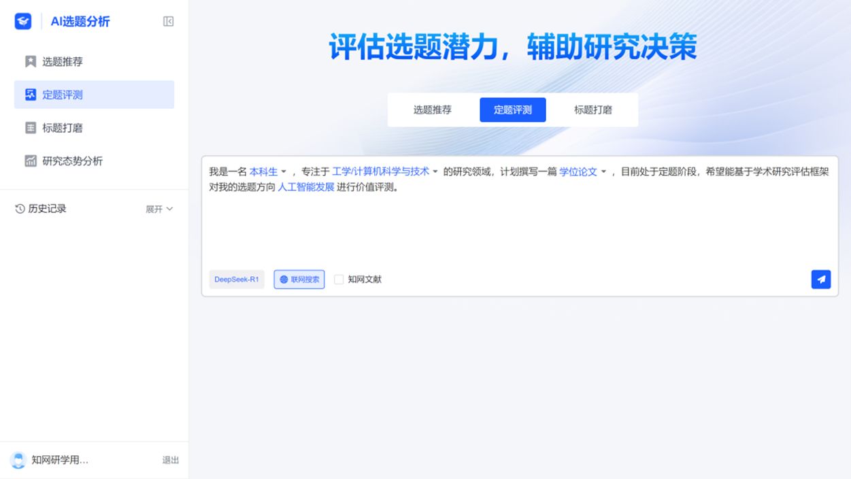The image size is (851, 479).
Task: Edit the 人工智能发展 topic field
Action: tap(306, 187)
